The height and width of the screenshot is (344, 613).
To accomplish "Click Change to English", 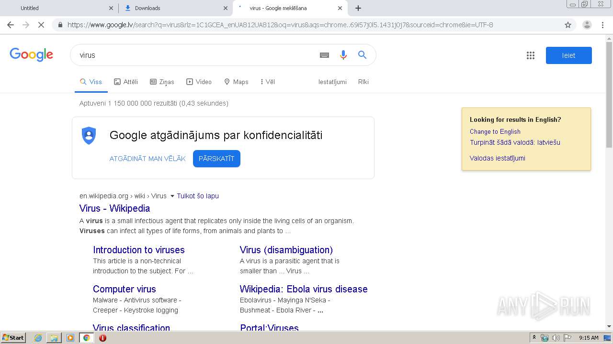I will tap(495, 131).
